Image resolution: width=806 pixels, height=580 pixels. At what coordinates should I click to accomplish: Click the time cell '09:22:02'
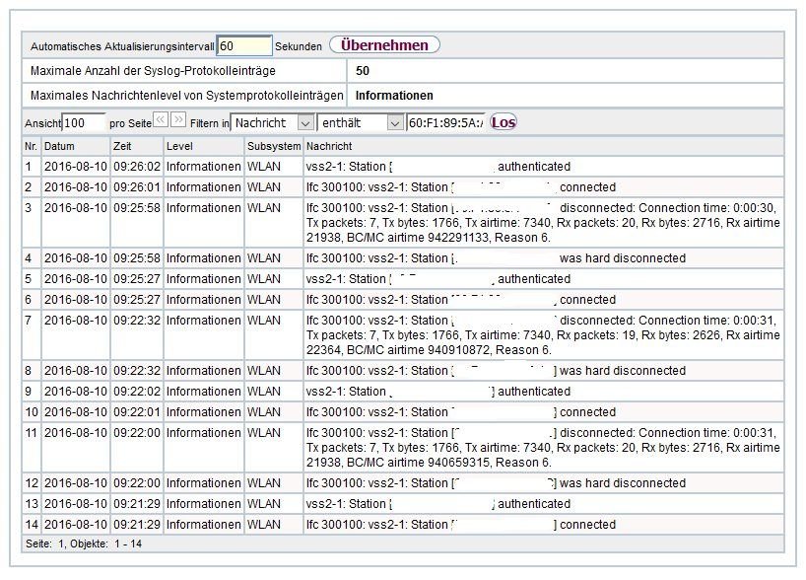click(x=137, y=392)
